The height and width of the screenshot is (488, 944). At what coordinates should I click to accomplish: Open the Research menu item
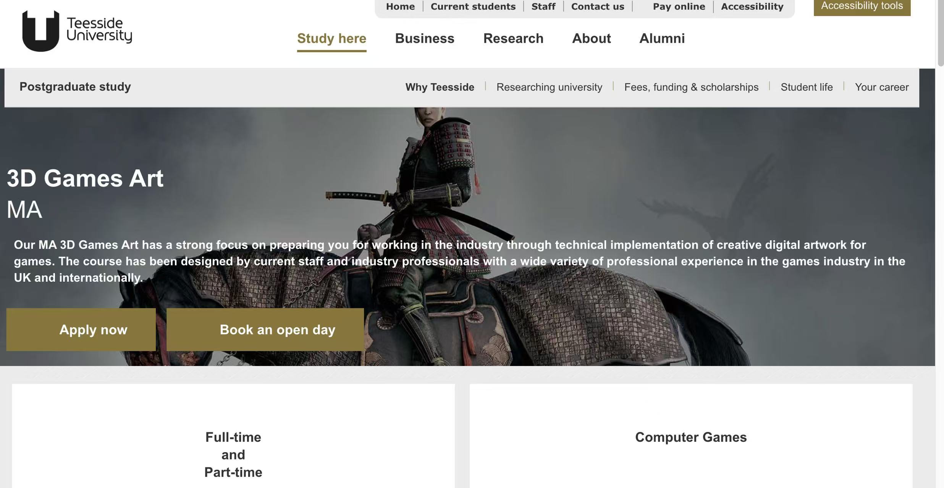pyautogui.click(x=513, y=39)
